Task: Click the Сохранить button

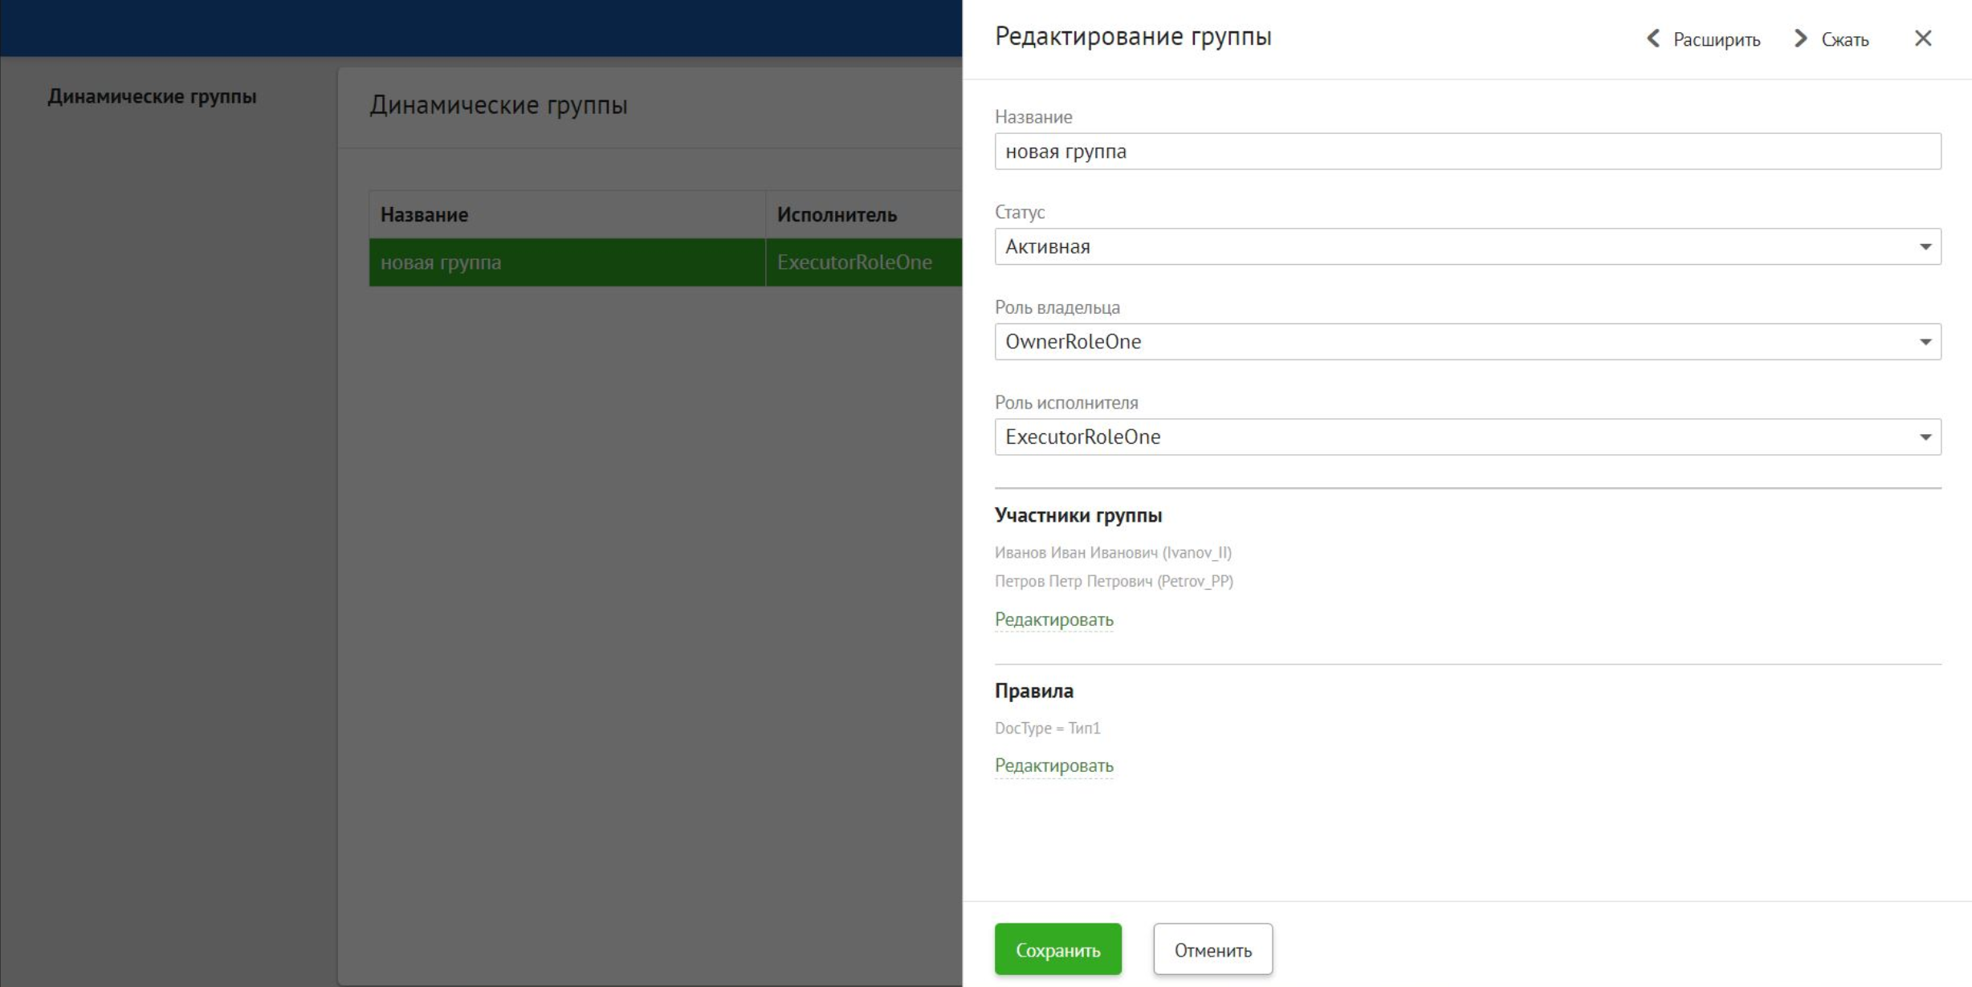Action: 1057,948
